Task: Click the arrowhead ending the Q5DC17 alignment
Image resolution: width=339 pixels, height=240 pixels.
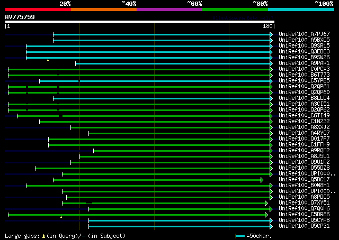Action: 262,180
